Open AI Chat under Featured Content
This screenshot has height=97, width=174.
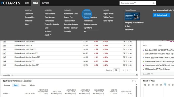click(x=127, y=26)
